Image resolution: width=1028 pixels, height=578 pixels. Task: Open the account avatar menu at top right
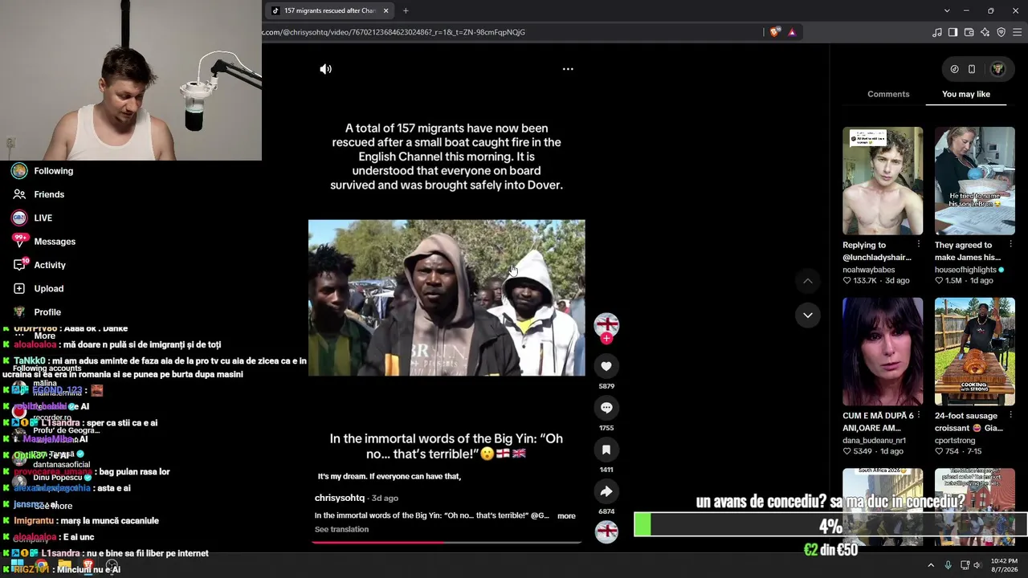click(998, 69)
